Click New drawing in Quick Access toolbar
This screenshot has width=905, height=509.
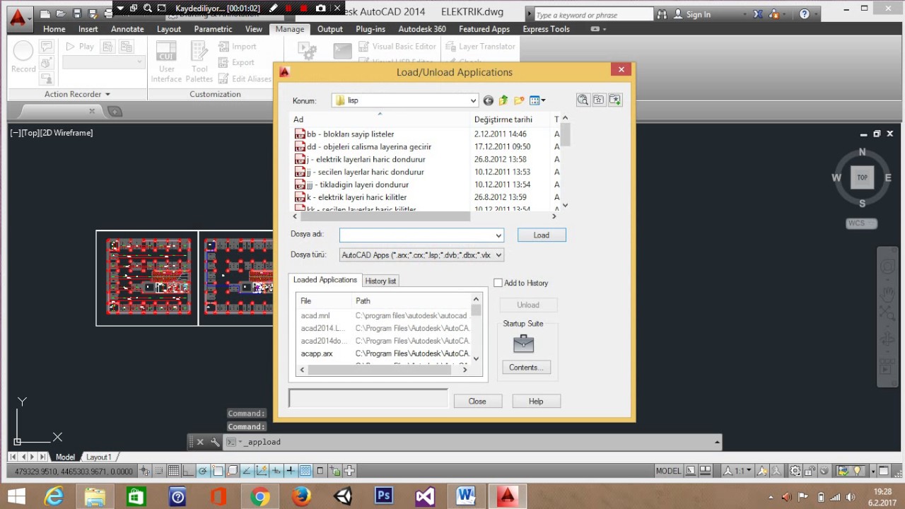click(45, 13)
